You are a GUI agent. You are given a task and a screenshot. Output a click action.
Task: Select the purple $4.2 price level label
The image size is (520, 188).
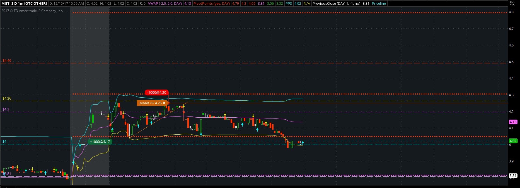coord(6,109)
